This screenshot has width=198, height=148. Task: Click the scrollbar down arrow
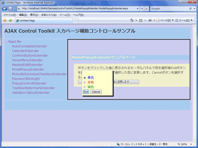tap(194, 140)
